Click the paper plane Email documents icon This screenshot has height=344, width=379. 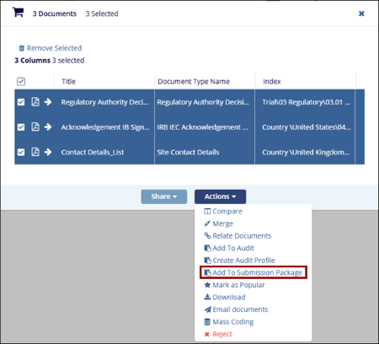click(207, 309)
